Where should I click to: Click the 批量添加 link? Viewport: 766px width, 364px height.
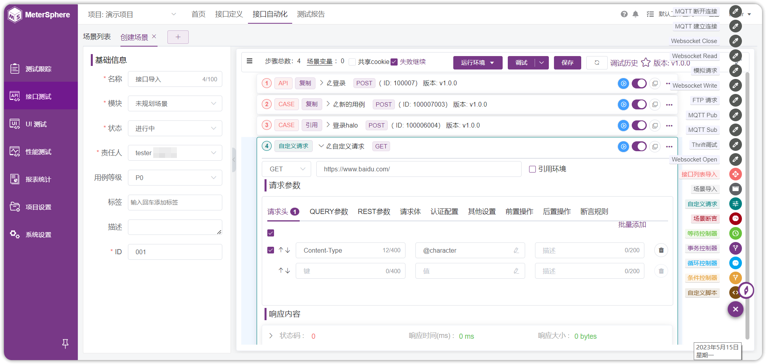(632, 225)
